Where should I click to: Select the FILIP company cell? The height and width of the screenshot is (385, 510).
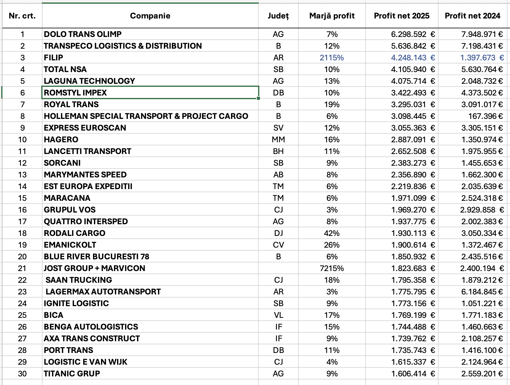[150, 58]
